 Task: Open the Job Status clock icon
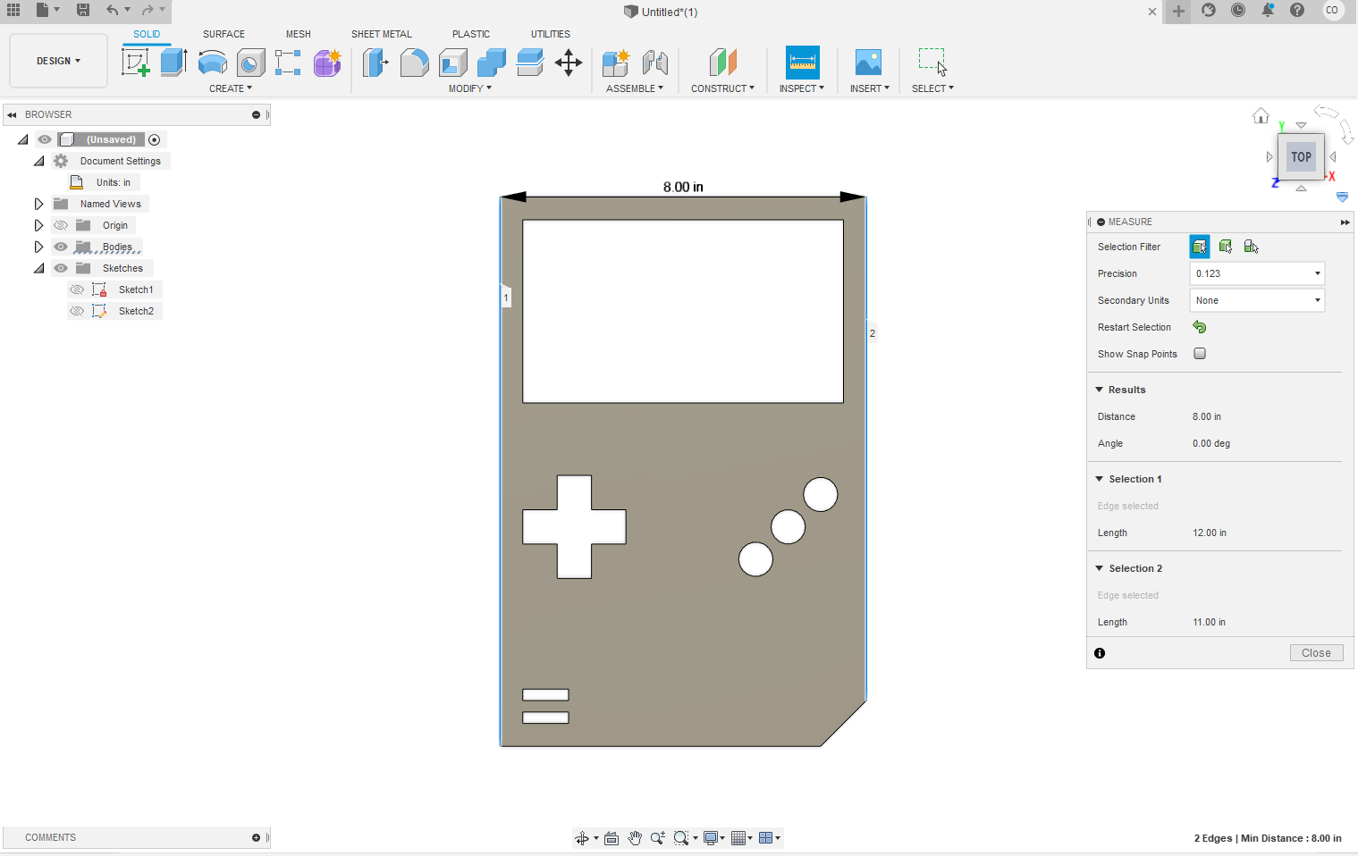(1238, 10)
